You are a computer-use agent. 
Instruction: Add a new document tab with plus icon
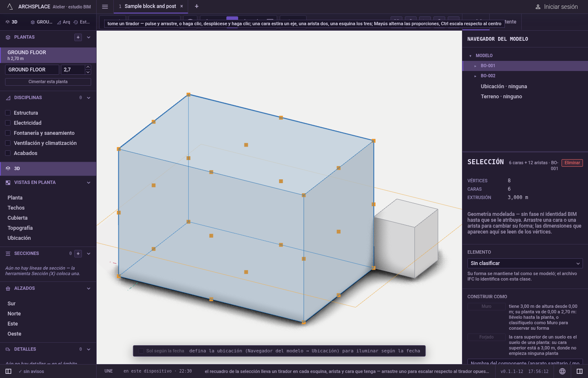197,6
